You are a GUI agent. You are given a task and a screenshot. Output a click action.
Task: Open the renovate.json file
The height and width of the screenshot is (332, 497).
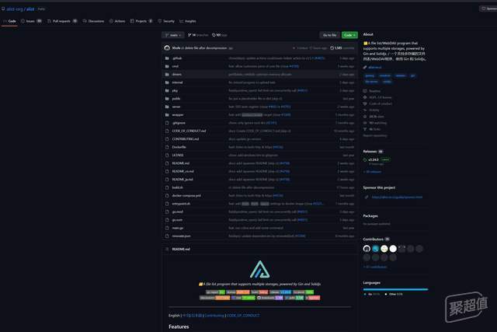(181, 236)
